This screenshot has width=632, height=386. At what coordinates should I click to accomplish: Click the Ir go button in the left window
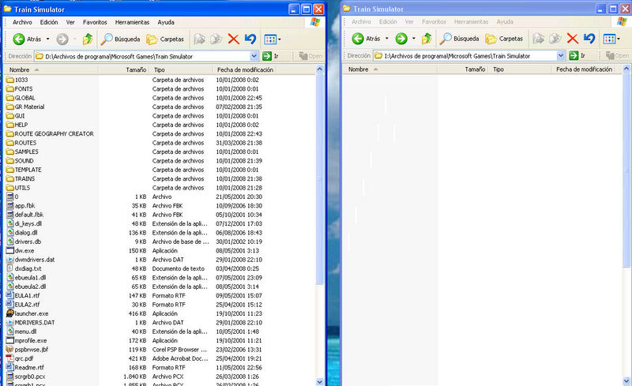[x=270, y=56]
